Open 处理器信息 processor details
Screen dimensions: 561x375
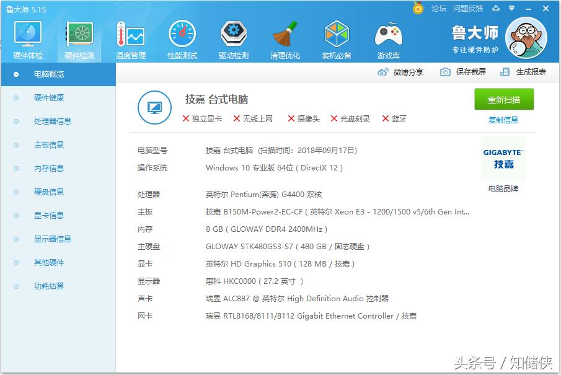[46, 121]
